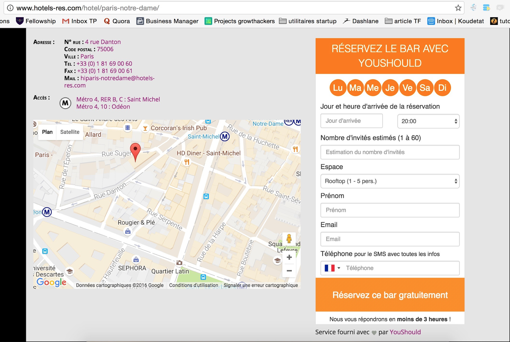The image size is (510, 342).
Task: Toggle the Ma (Tuesday) day button
Action: [x=355, y=88]
